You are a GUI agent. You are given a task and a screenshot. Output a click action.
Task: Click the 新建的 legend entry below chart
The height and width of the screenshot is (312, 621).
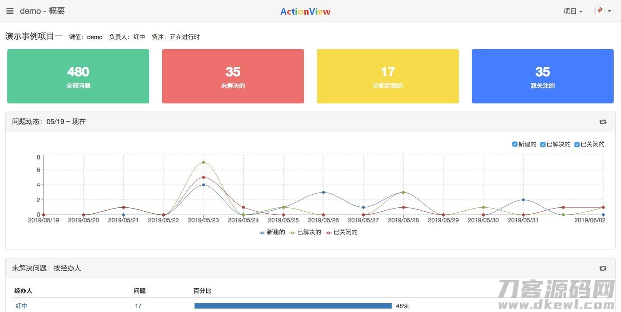coord(272,232)
